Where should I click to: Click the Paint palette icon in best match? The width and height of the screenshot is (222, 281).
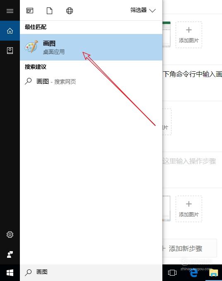coord(31,46)
